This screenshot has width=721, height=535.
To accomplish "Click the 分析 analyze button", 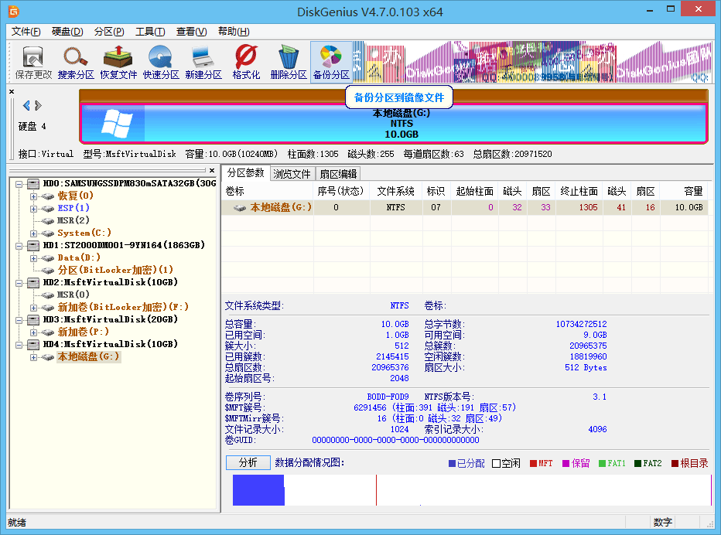I will (248, 462).
